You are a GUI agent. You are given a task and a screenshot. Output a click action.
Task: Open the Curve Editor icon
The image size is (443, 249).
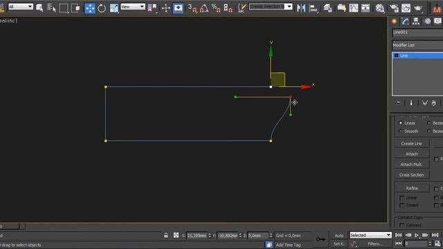354,8
